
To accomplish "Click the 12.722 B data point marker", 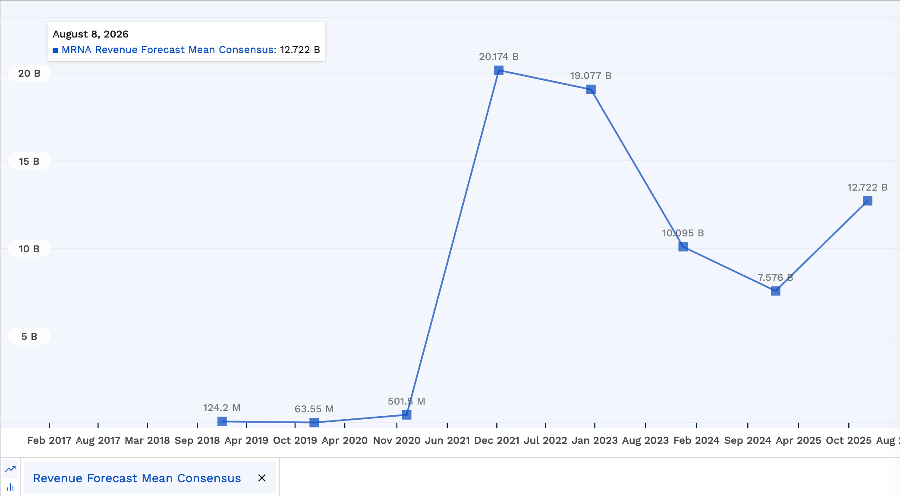I will [868, 201].
